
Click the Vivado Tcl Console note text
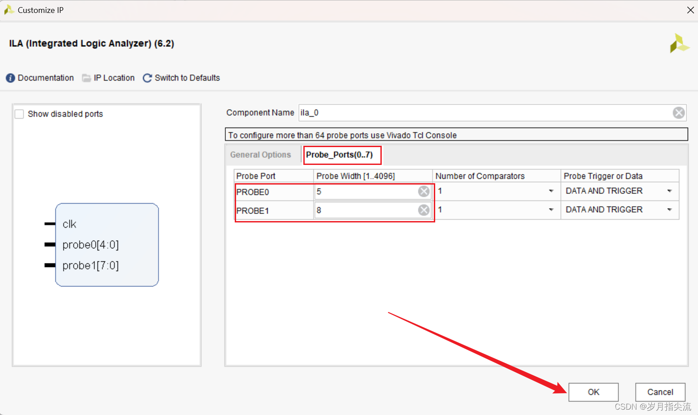click(x=342, y=135)
